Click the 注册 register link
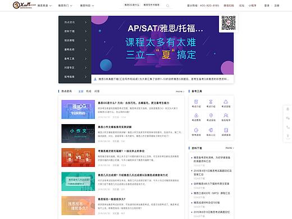The image size is (292, 219). (x=277, y=6)
